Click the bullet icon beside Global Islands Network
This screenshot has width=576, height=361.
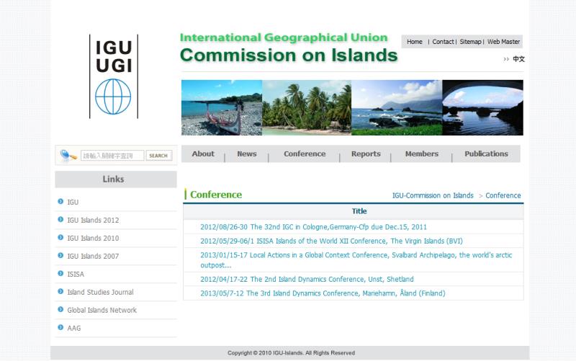pos(60,310)
